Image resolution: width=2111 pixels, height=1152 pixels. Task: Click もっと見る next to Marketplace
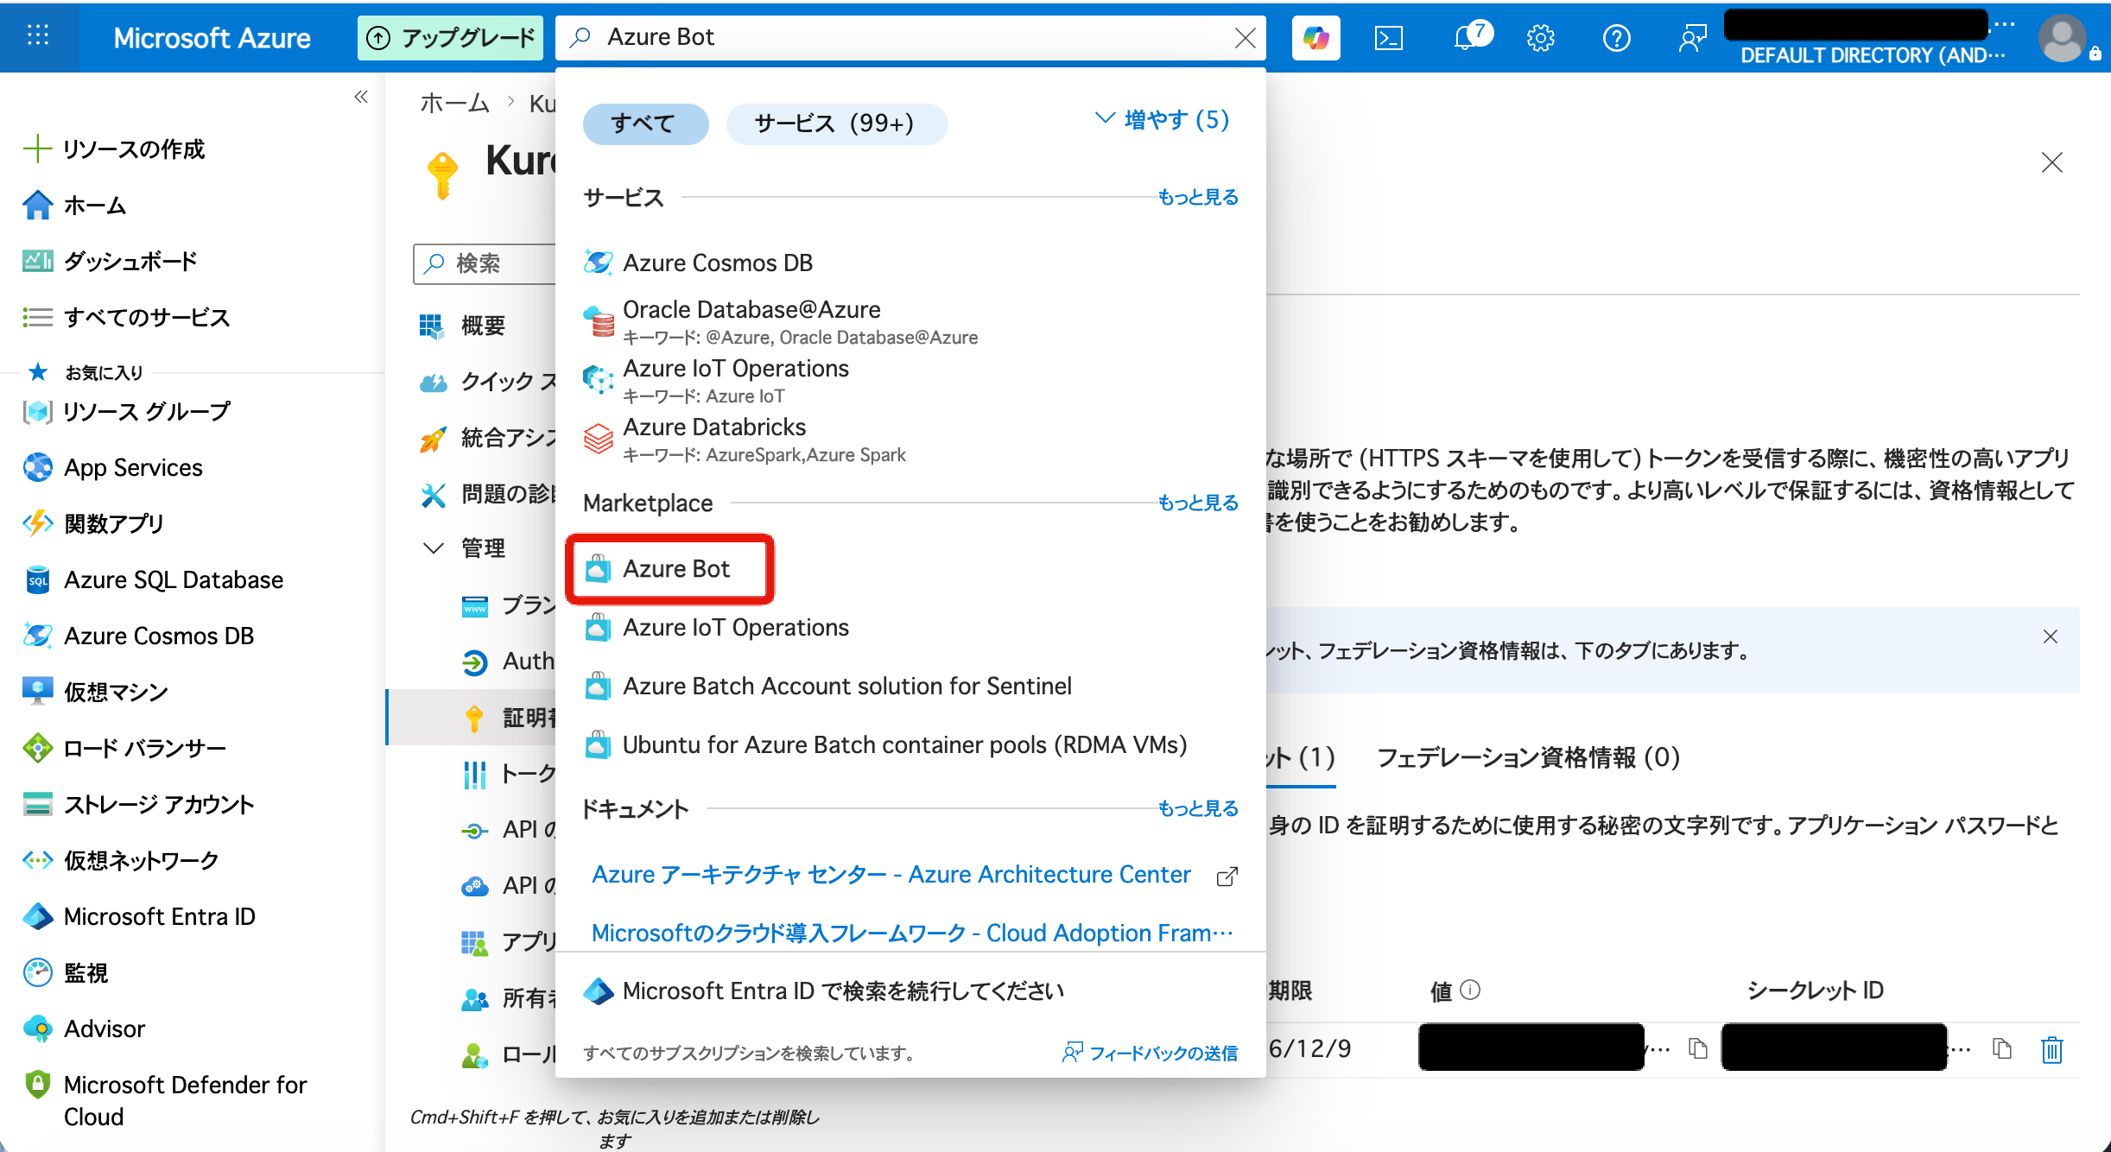(x=1198, y=503)
